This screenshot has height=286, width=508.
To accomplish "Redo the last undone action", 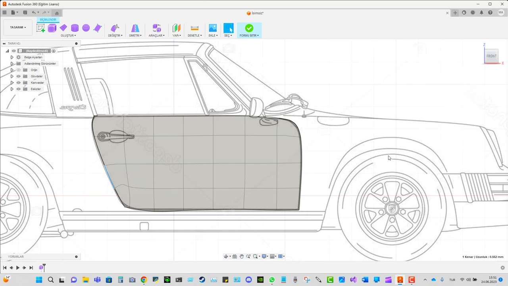I will (44, 13).
